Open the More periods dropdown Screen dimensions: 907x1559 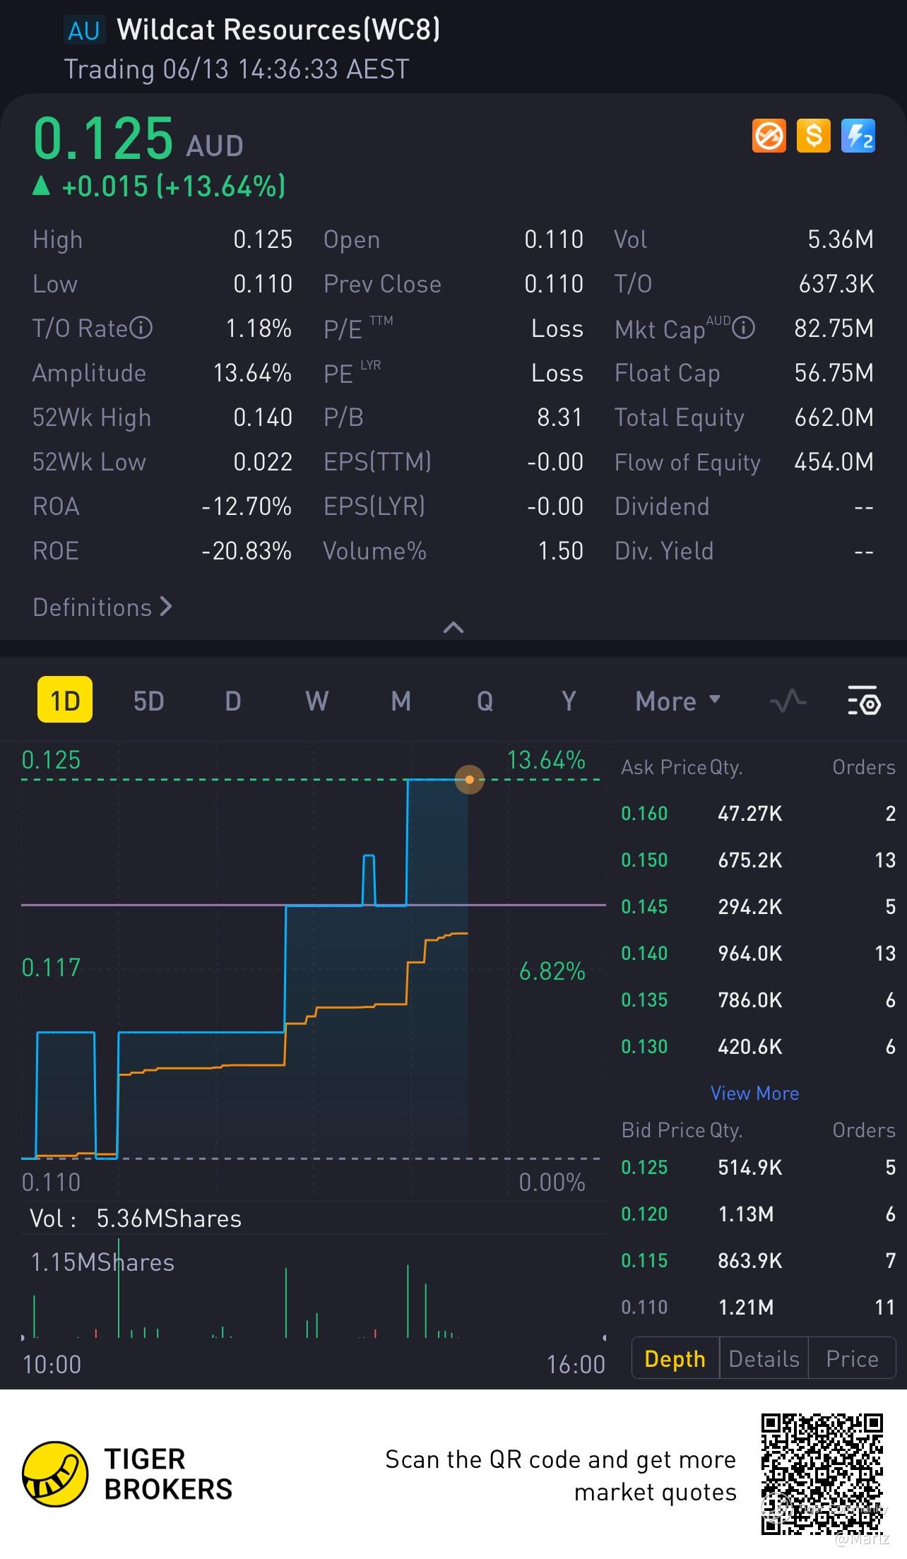pos(677,701)
